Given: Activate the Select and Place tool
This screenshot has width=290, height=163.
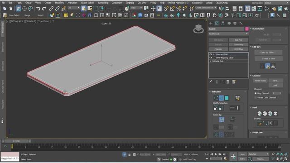Looking at the screenshot, I should tap(127, 9).
